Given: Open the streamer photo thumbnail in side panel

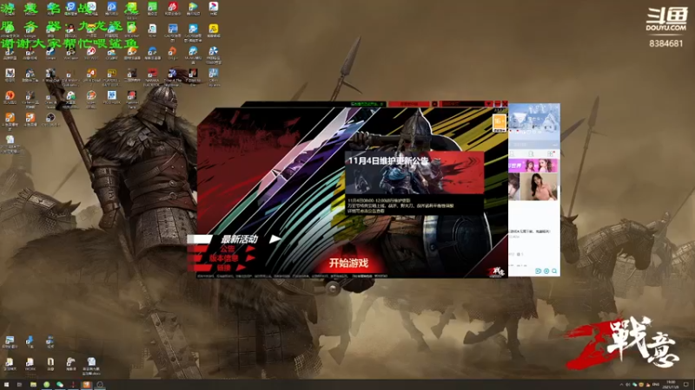Looking at the screenshot, I should click(x=538, y=186).
